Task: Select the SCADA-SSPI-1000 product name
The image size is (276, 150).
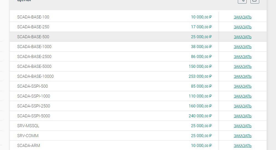Action: [x=34, y=96]
